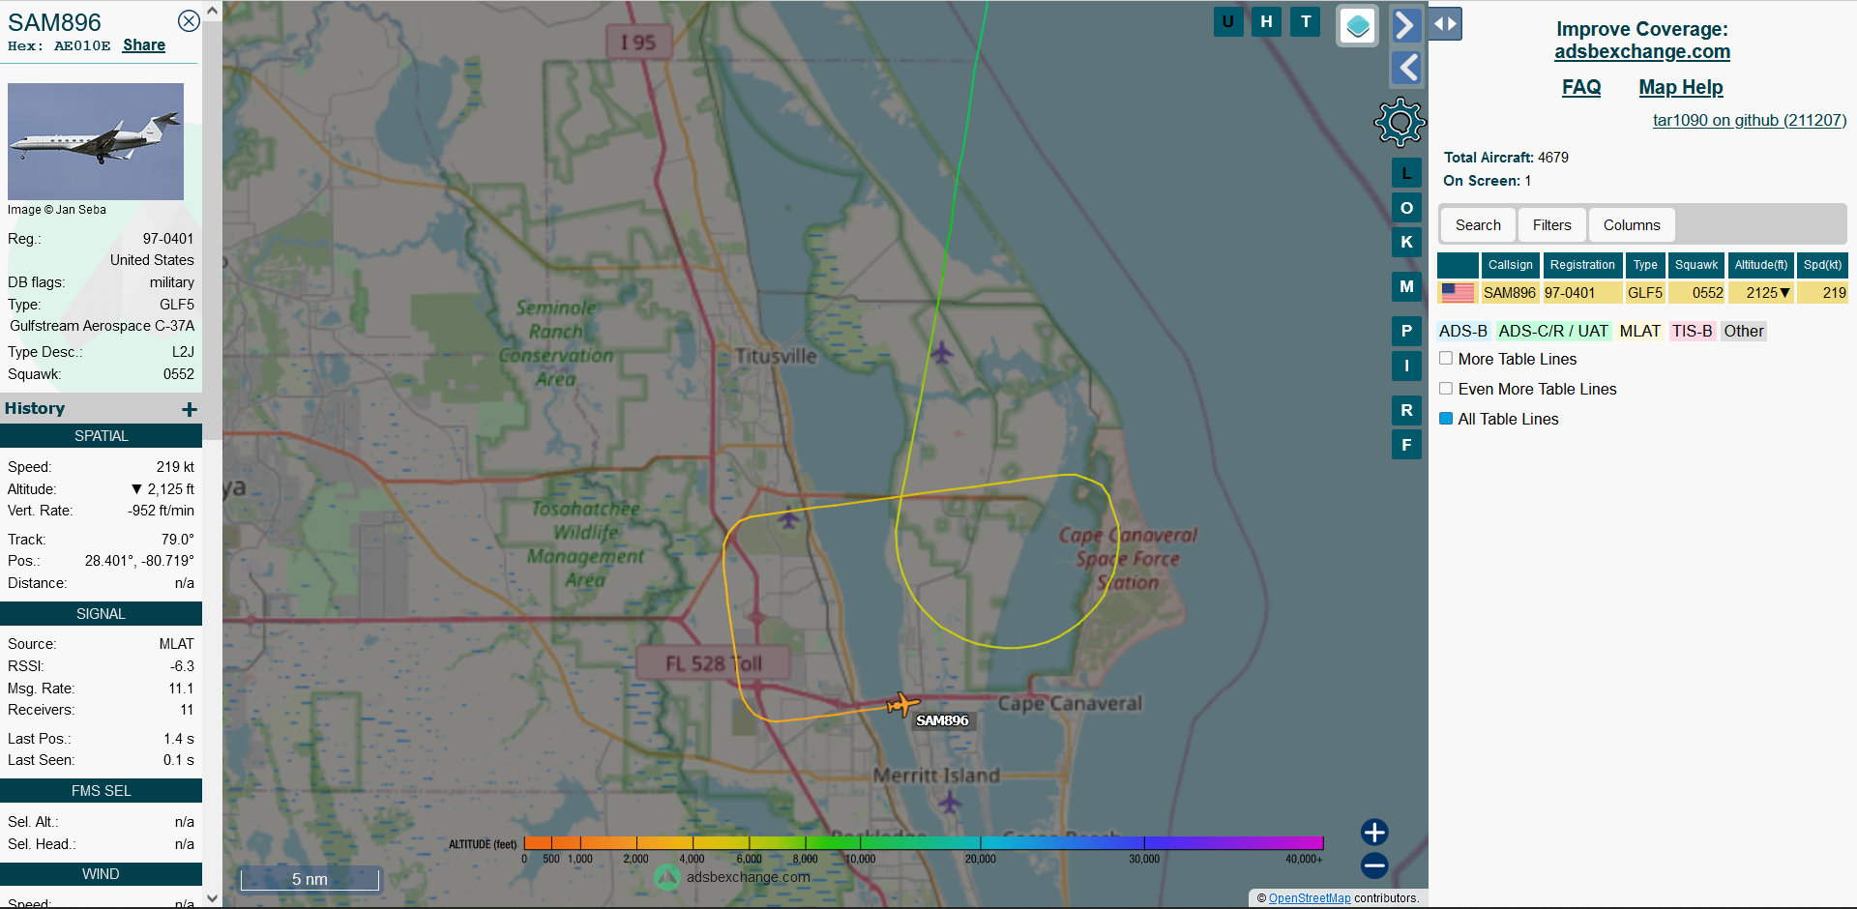Zoom in with the plus button
1857x909 pixels.
point(1374,832)
